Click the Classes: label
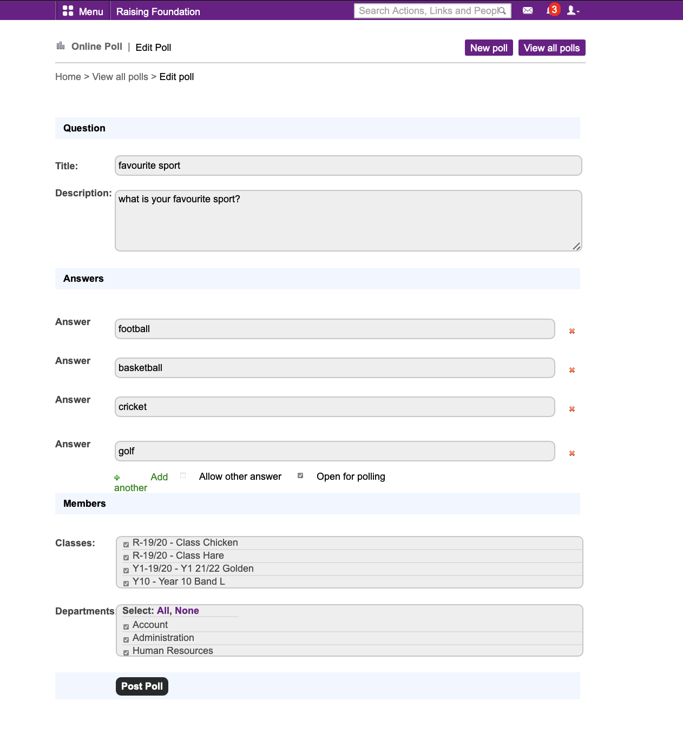This screenshot has width=683, height=754. click(75, 543)
